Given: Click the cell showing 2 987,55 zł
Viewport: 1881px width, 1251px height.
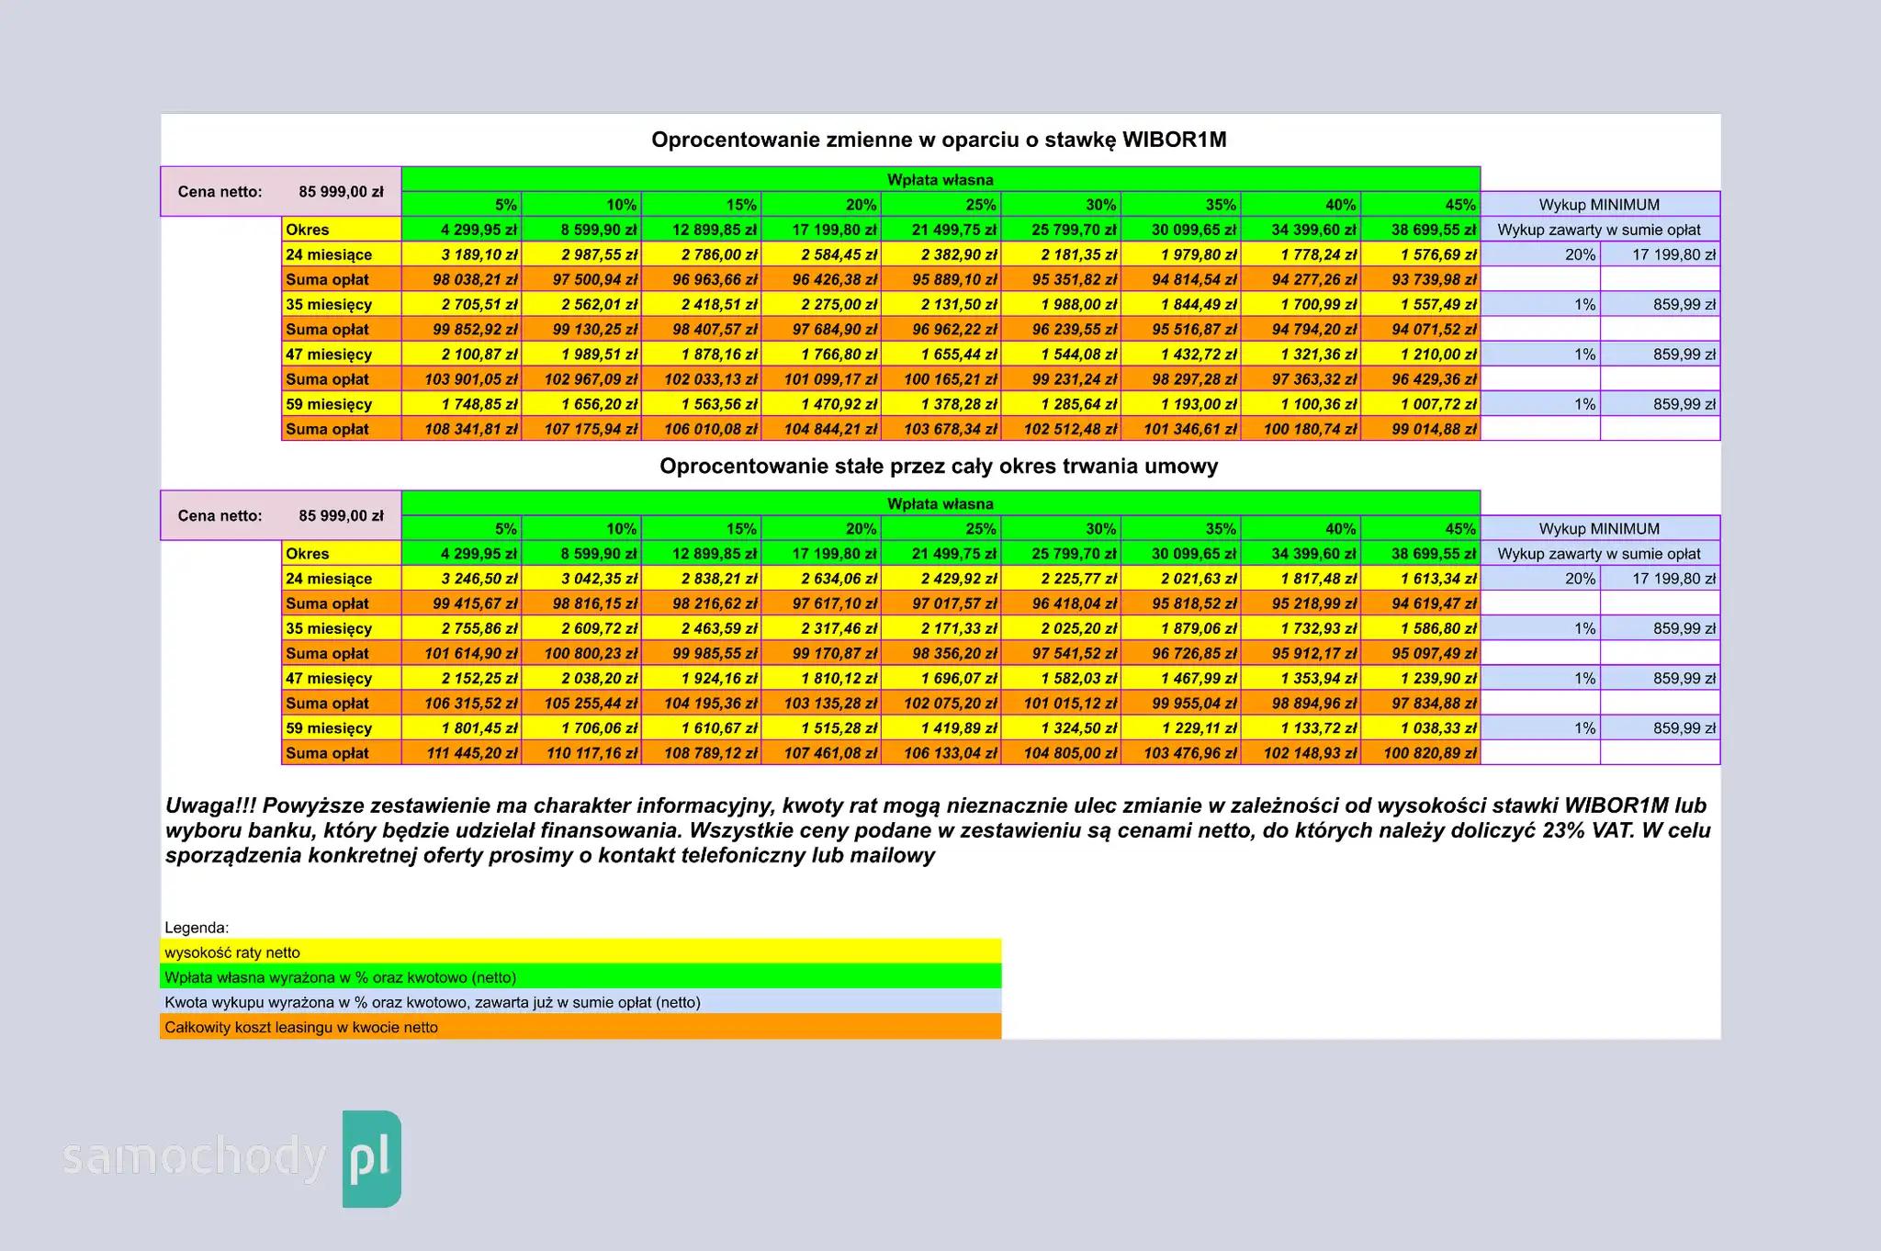Looking at the screenshot, I should 581,254.
